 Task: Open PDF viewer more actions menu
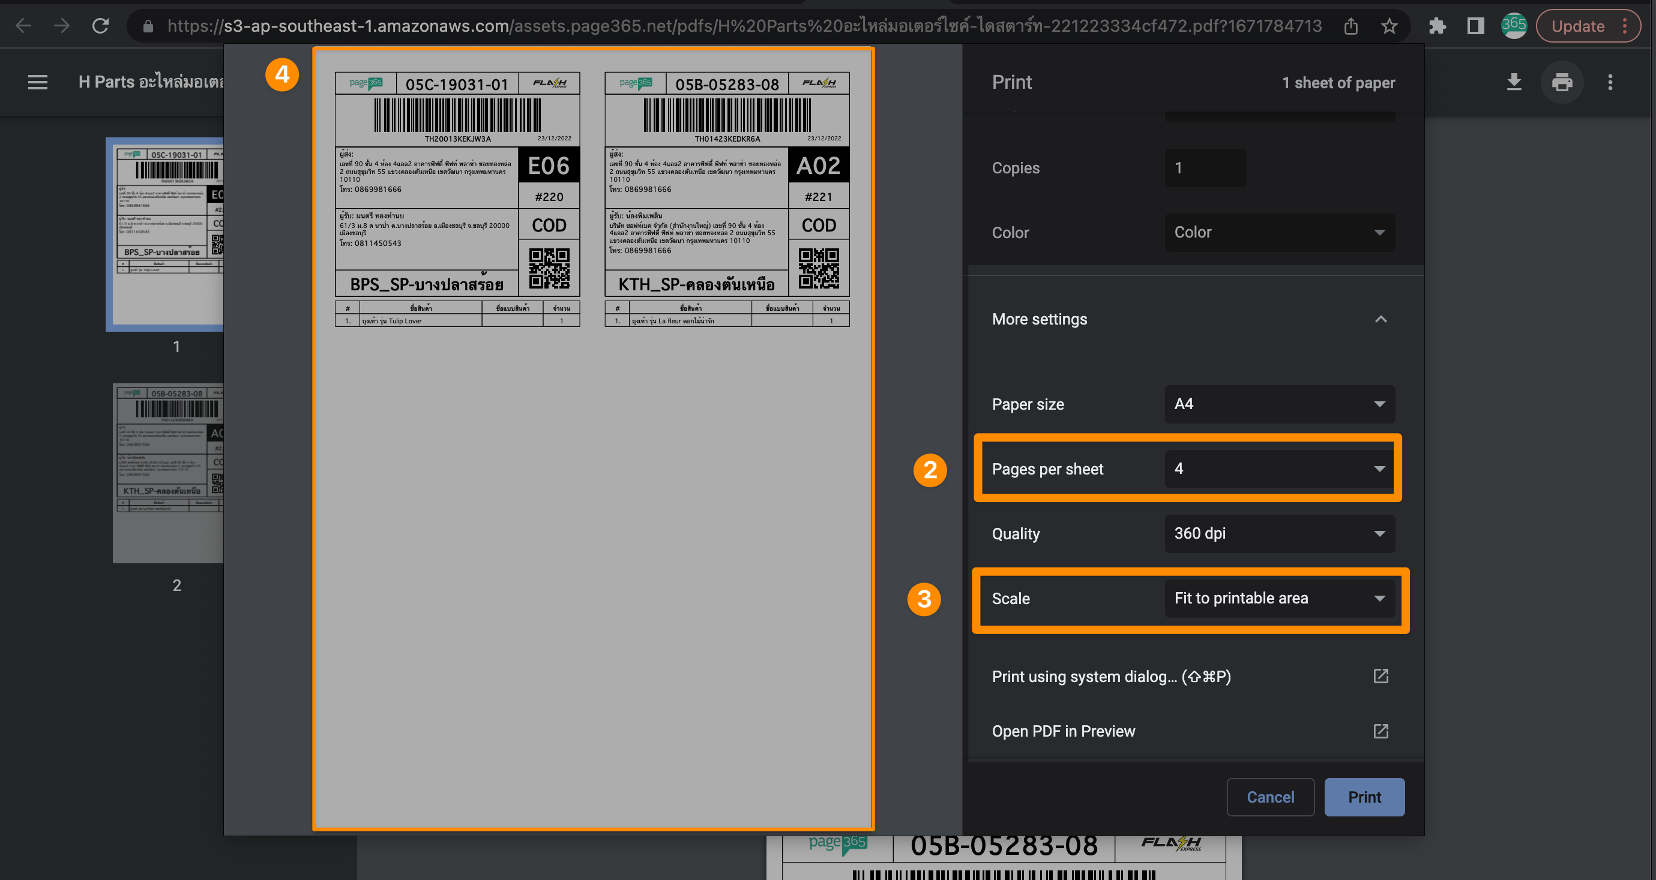pos(1610,82)
